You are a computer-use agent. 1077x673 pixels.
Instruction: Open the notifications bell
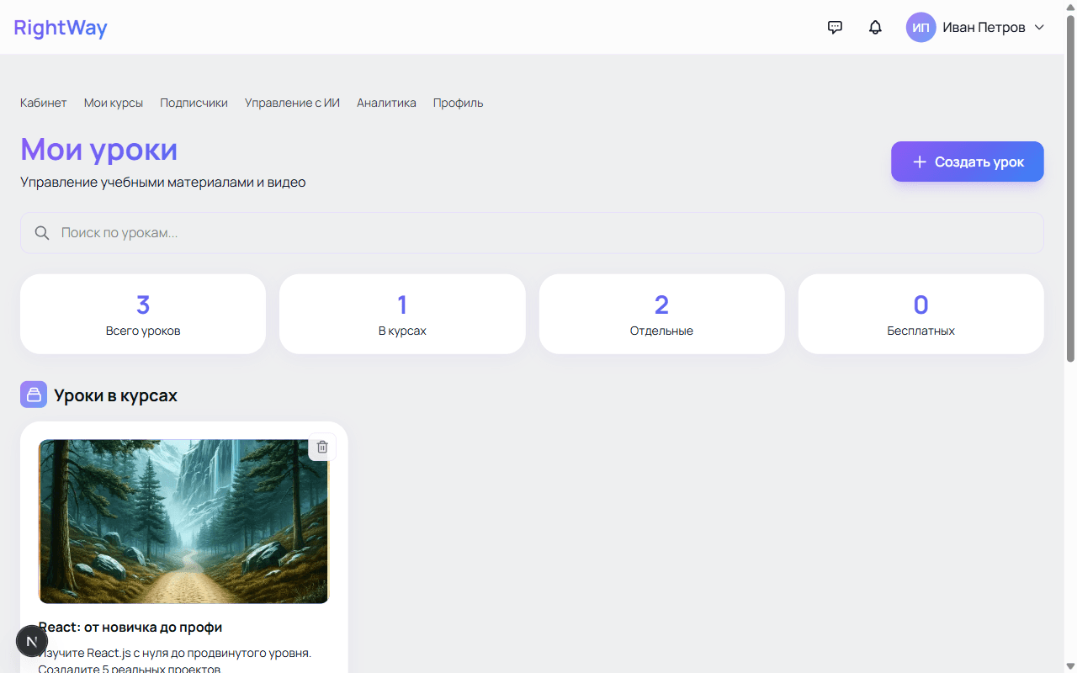pyautogui.click(x=875, y=27)
